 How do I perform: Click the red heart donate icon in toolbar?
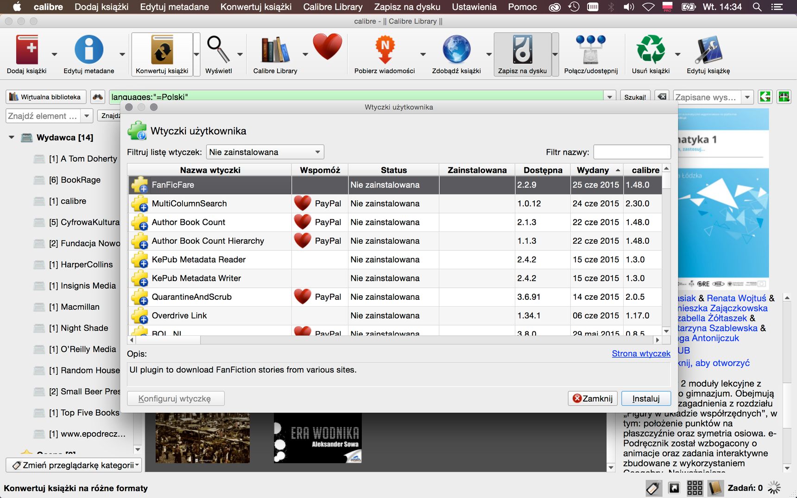coord(328,47)
